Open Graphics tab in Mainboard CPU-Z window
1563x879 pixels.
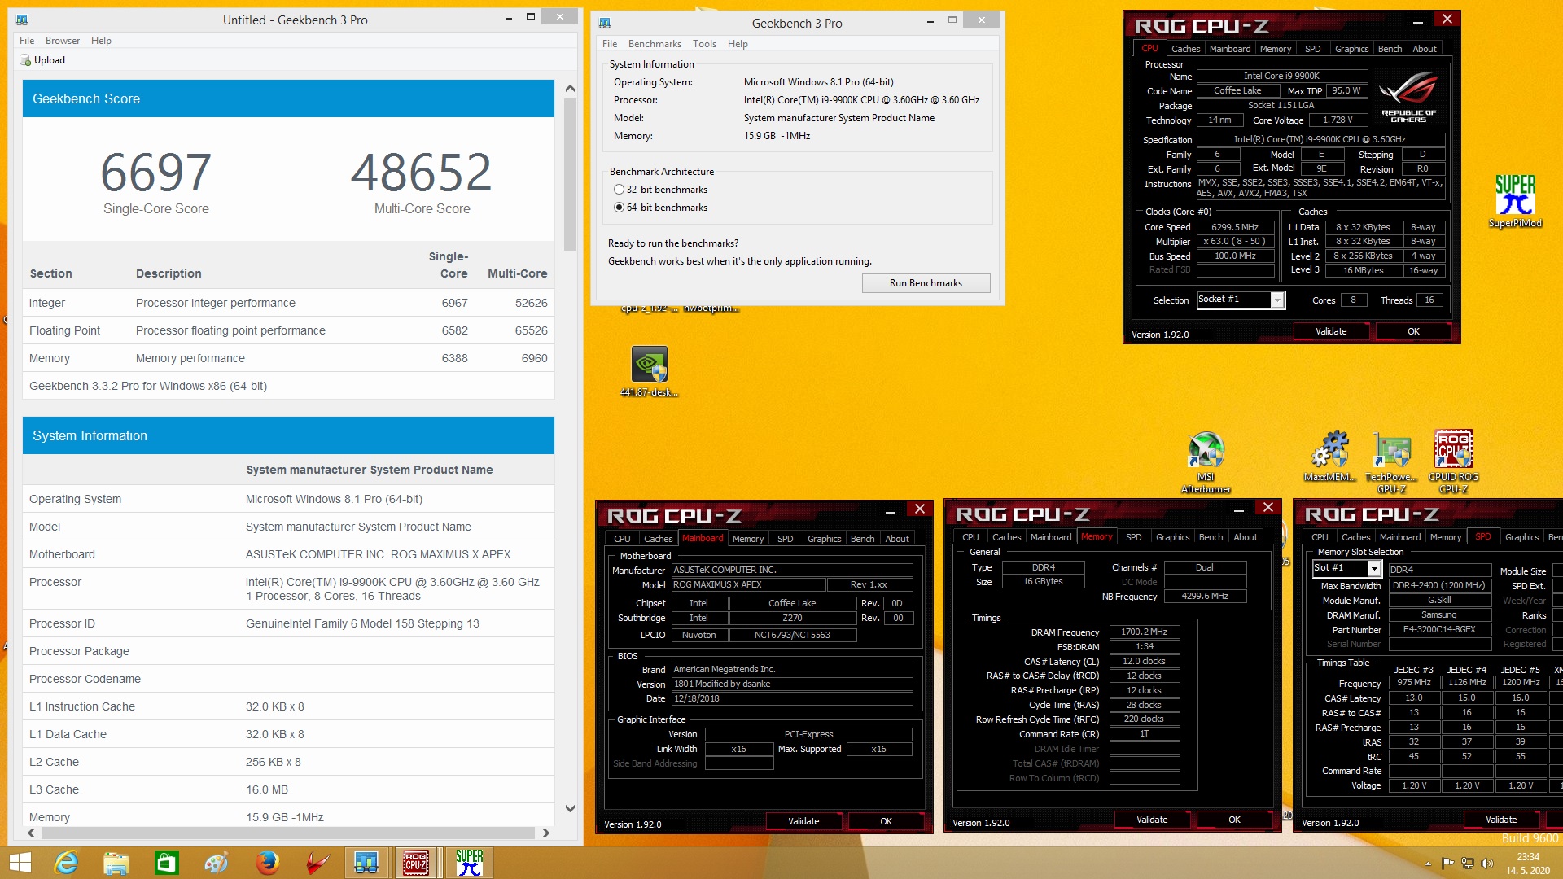(x=824, y=539)
